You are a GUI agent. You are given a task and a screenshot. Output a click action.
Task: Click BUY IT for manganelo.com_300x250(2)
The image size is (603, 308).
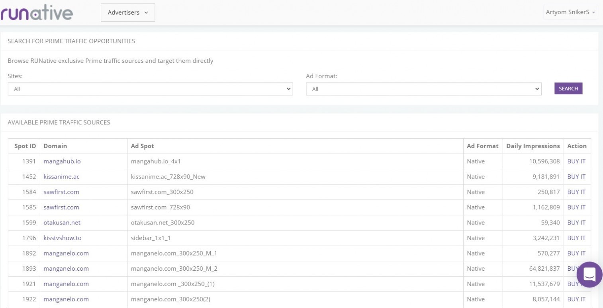tap(576, 299)
